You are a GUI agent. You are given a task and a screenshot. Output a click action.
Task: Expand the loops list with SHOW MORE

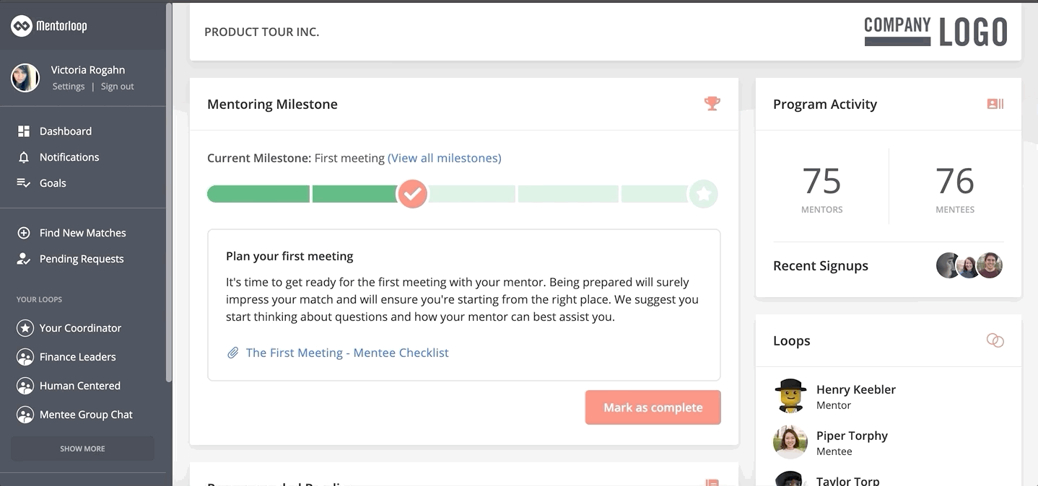(82, 449)
